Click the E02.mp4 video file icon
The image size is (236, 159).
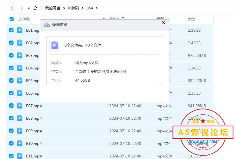tap(20, 43)
